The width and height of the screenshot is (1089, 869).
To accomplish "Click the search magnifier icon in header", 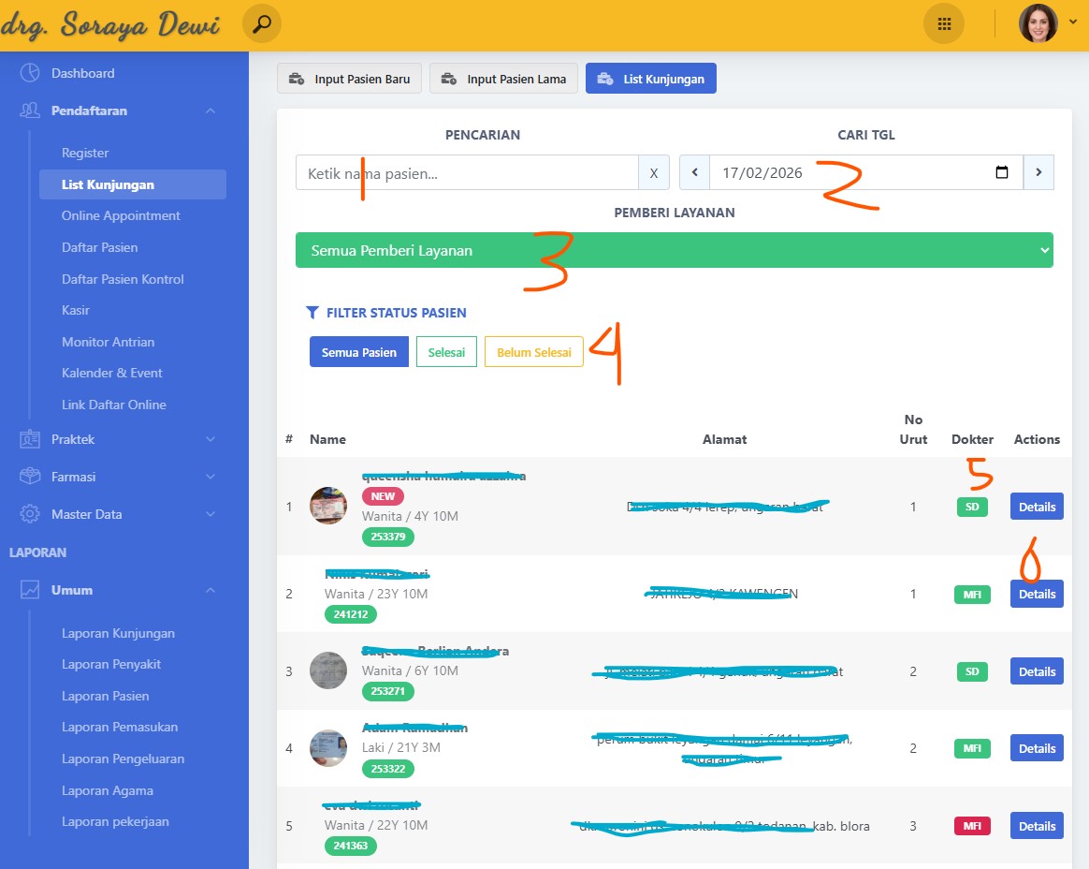I will click(x=261, y=24).
